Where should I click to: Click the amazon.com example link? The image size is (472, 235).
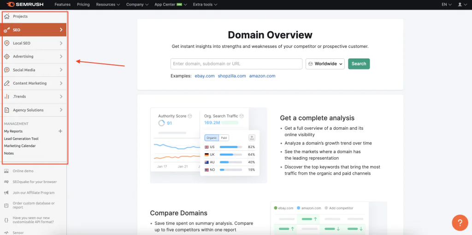[x=262, y=76]
